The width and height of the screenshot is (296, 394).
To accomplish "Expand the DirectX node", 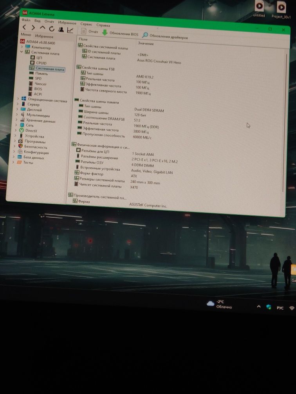I will pyautogui.click(x=16, y=130).
